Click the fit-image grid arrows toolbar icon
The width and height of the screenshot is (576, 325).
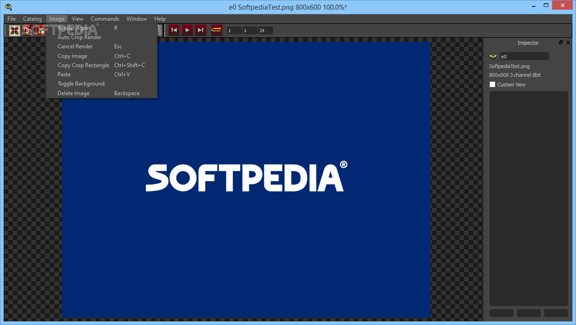click(x=15, y=30)
